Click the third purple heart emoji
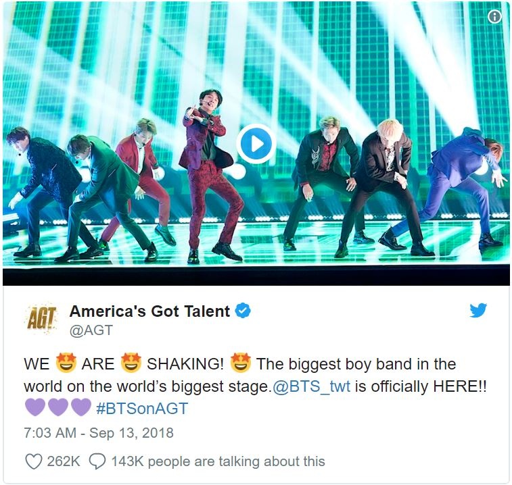 tap(81, 407)
